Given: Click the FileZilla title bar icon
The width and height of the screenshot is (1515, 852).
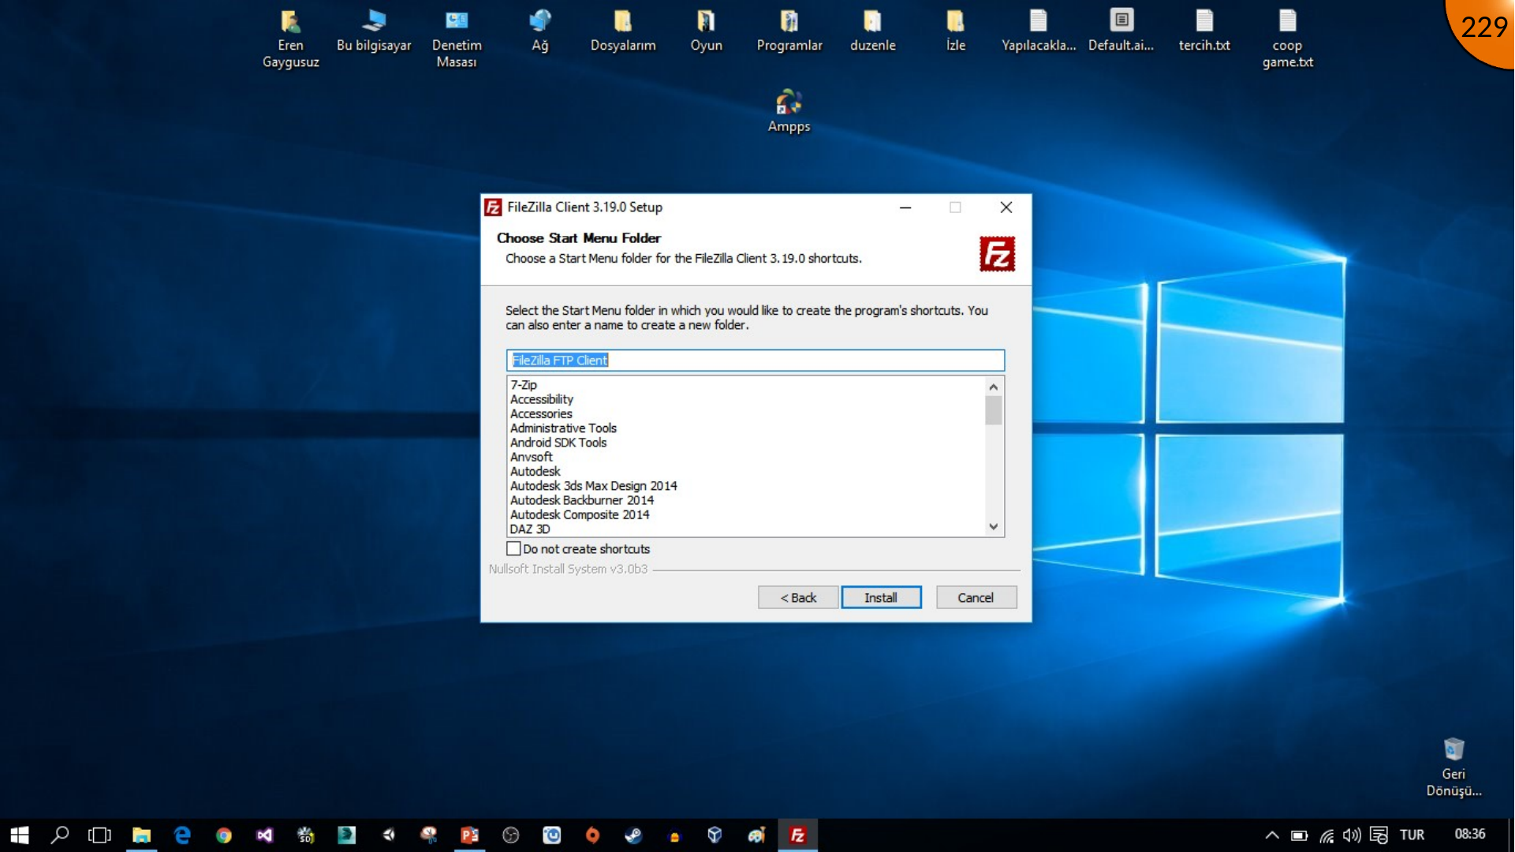Looking at the screenshot, I should coord(493,207).
